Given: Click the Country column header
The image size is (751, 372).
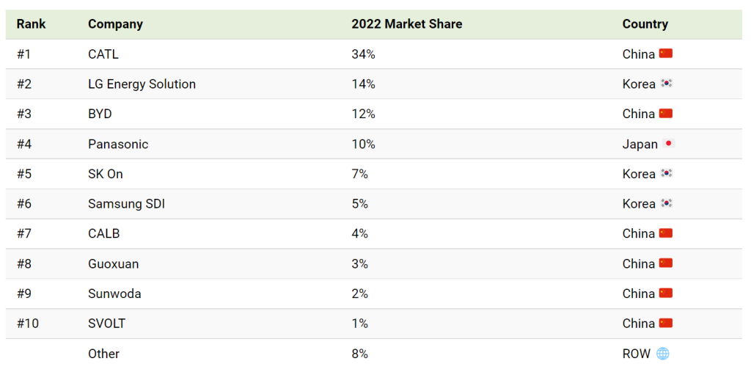Looking at the screenshot, I should point(645,24).
